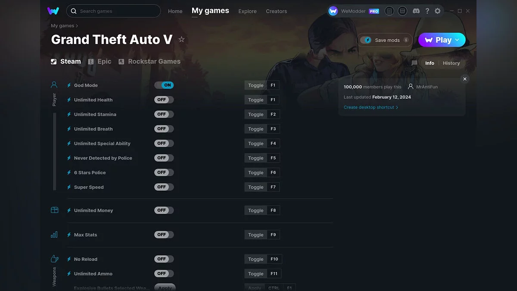The height and width of the screenshot is (291, 517).
Task: Favorite Grand Theft Auto V with star
Action: point(181,40)
